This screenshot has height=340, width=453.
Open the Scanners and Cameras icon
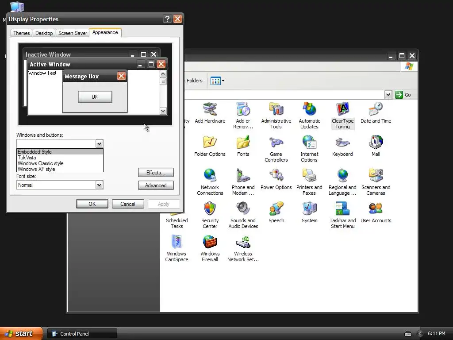(x=376, y=182)
